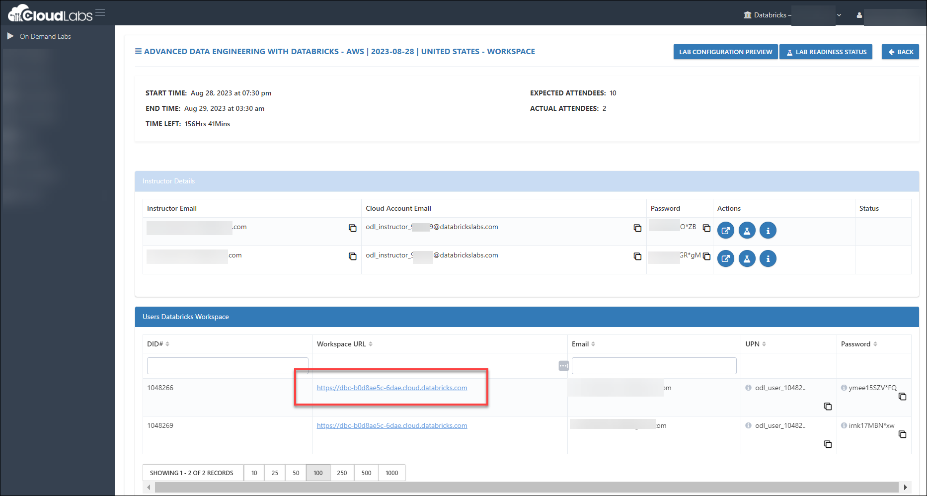Open LAB CONFIGURATION PREVIEW
The height and width of the screenshot is (496, 927).
coord(725,52)
